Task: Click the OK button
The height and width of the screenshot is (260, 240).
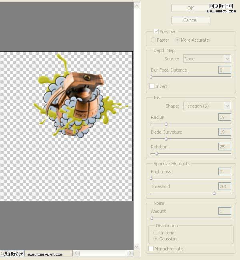Action: tap(190, 8)
